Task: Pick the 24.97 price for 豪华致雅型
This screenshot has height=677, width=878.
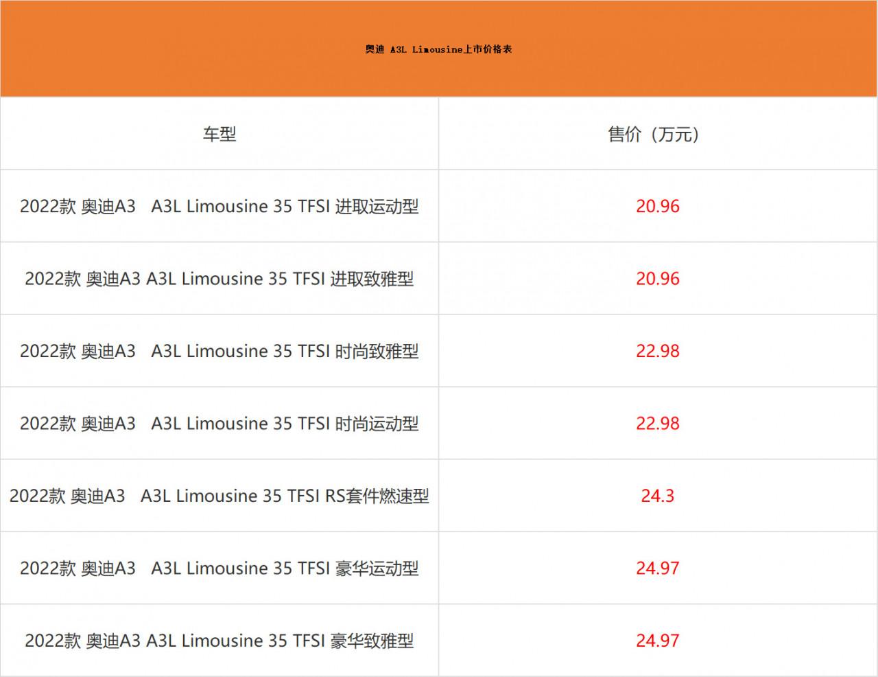Action: [657, 641]
